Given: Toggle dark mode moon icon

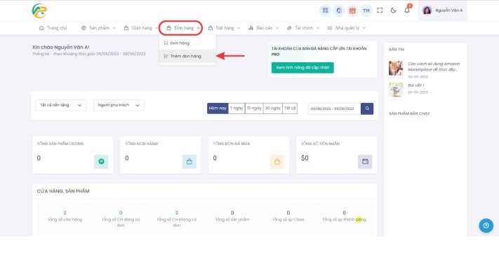Looking at the screenshot, I should tap(393, 10).
